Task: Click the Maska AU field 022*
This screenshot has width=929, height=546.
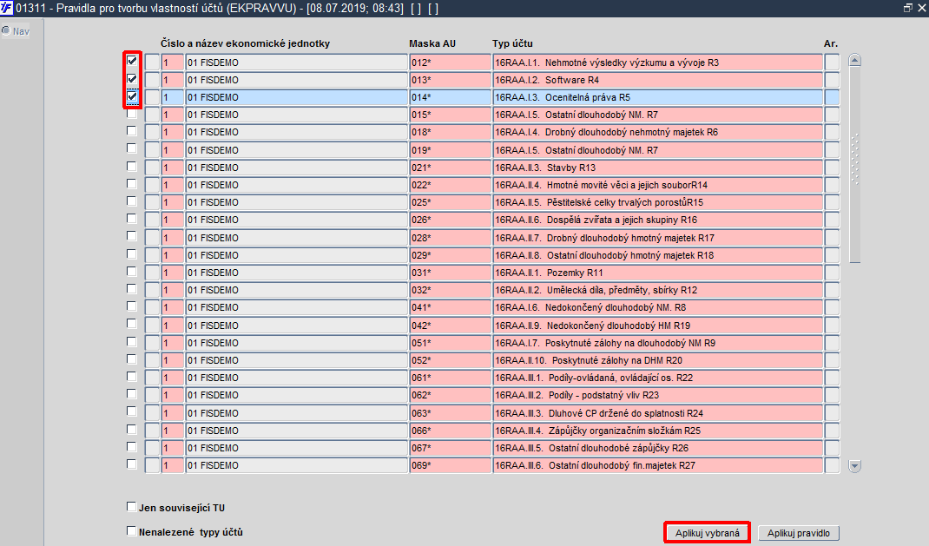Action: 450,186
